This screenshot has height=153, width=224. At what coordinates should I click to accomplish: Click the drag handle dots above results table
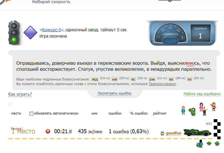10,104
